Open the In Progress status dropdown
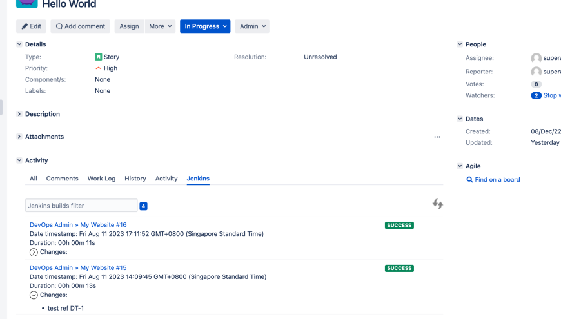Image resolution: width=561 pixels, height=319 pixels. click(x=205, y=26)
